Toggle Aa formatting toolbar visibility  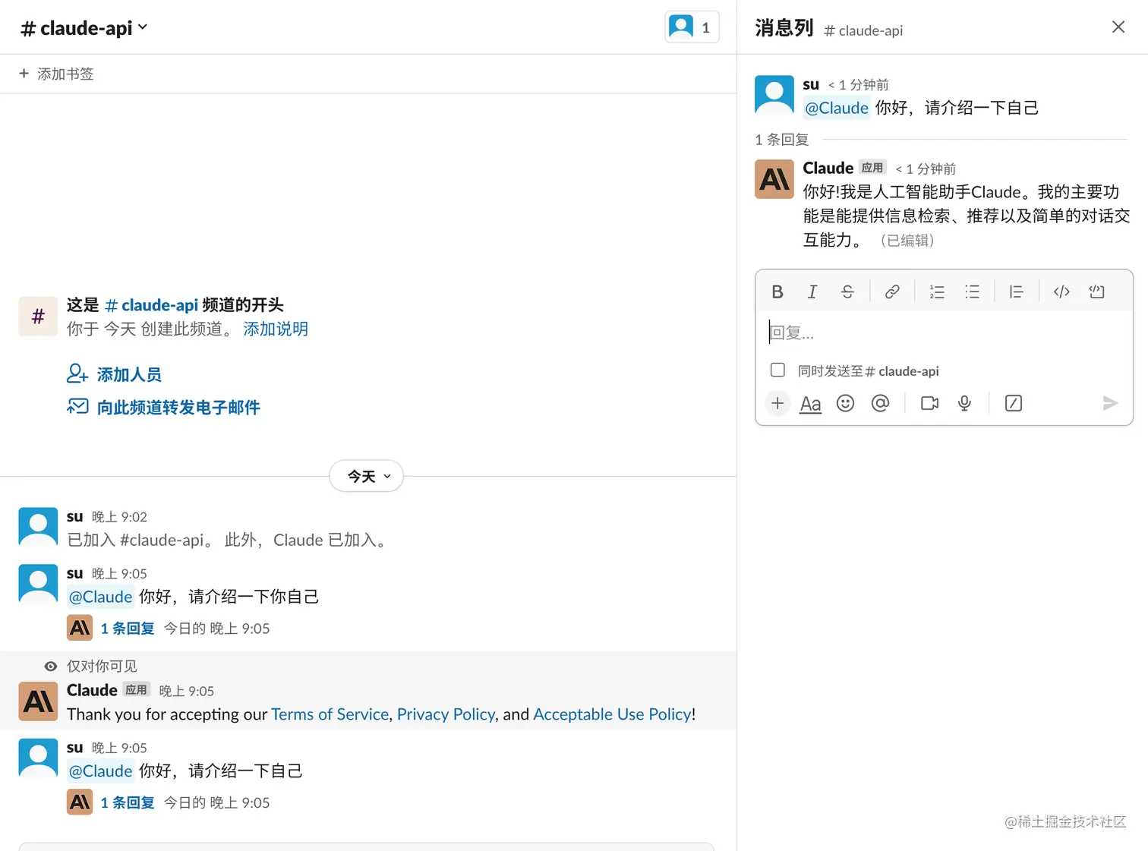coord(810,403)
